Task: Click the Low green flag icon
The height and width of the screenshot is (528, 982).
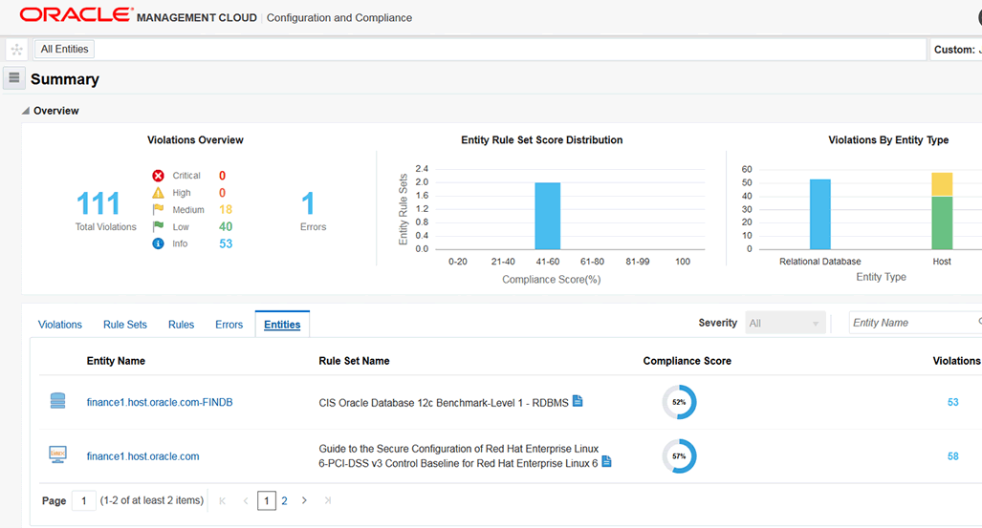Action: click(x=159, y=226)
